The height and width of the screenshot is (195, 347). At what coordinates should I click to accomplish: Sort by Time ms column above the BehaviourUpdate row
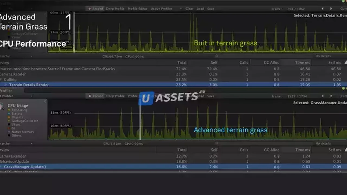303,150
